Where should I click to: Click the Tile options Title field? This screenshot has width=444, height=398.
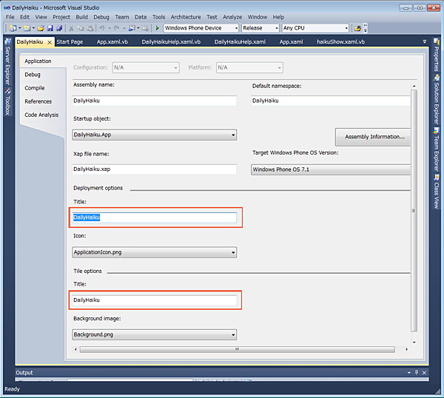coord(155,300)
